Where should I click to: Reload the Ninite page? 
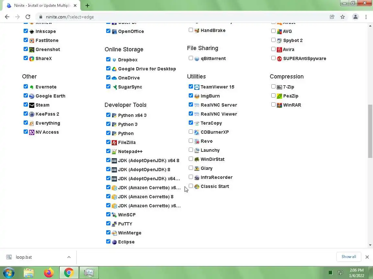point(28,17)
